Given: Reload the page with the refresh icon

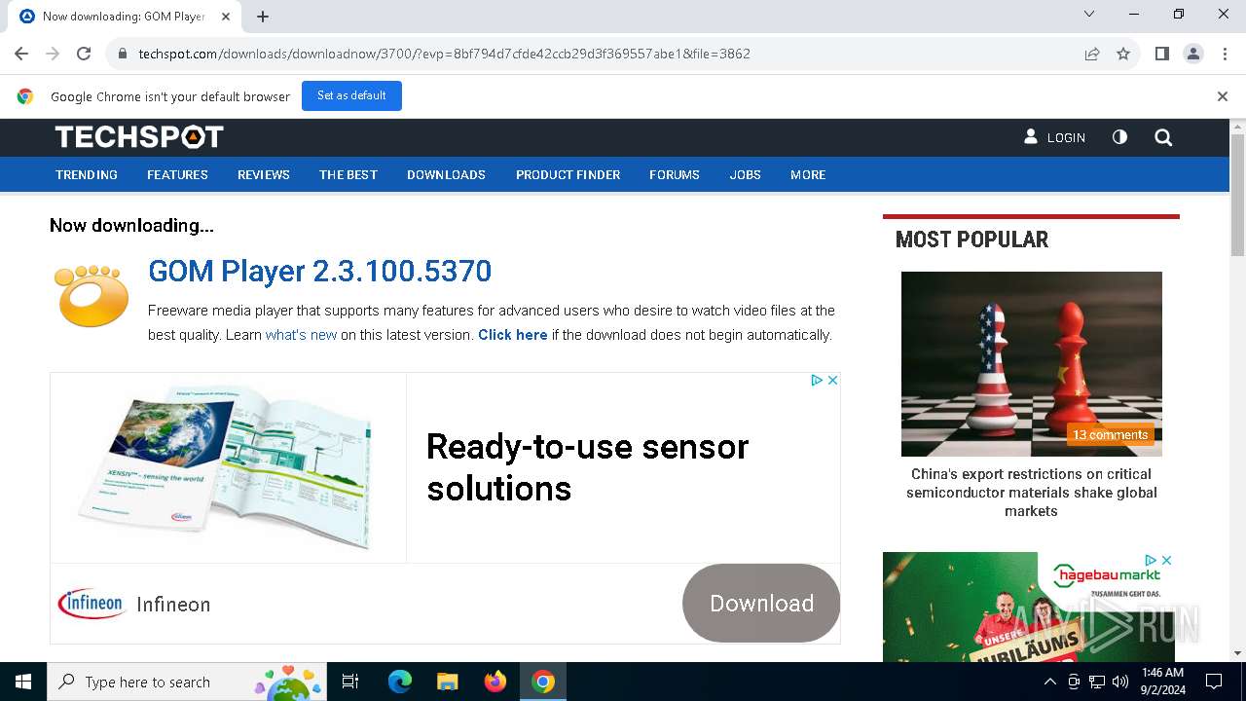Looking at the screenshot, I should [x=84, y=54].
